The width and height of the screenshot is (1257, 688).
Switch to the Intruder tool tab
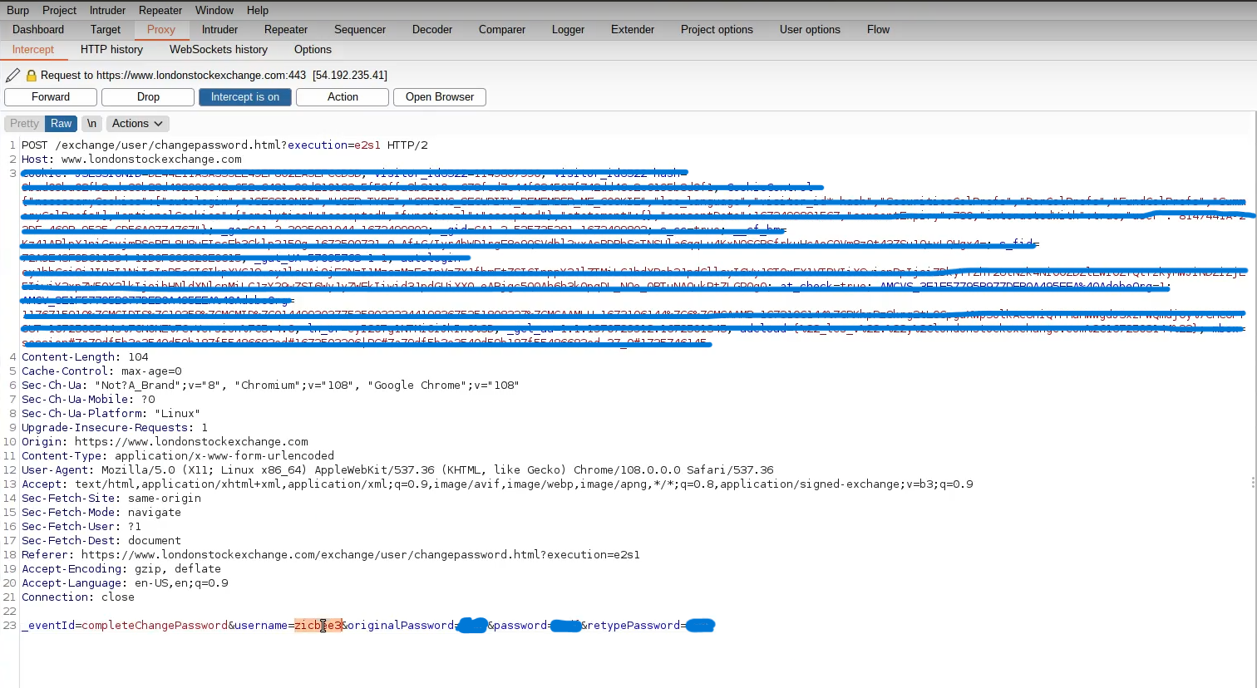tap(219, 29)
